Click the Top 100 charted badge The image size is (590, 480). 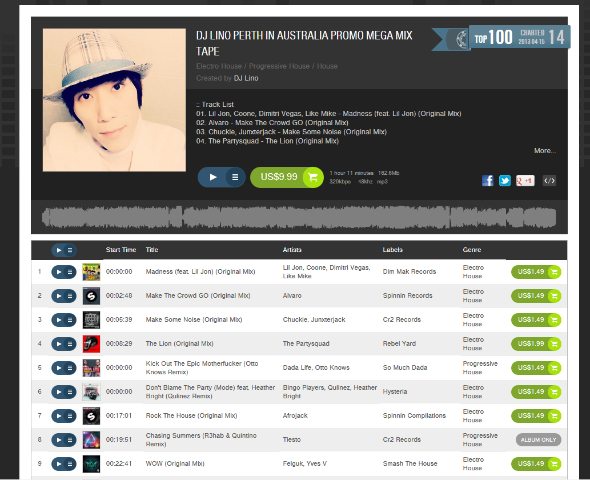tap(501, 38)
